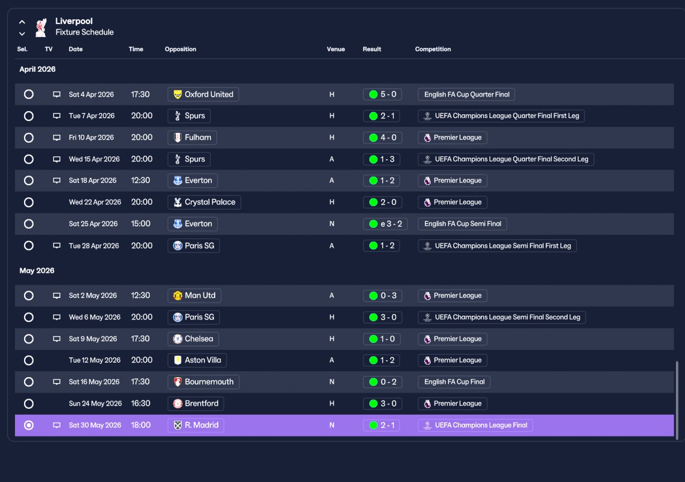Click TV icon on R. Madrid row

pyautogui.click(x=57, y=425)
